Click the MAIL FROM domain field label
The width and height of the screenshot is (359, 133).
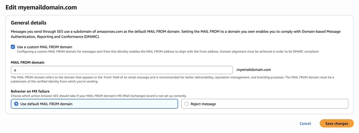coord(27,62)
